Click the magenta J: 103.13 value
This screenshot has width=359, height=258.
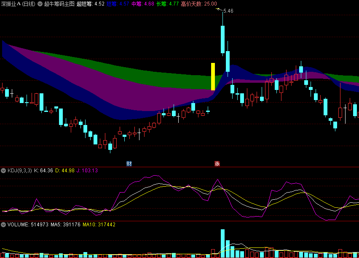pos(87,171)
